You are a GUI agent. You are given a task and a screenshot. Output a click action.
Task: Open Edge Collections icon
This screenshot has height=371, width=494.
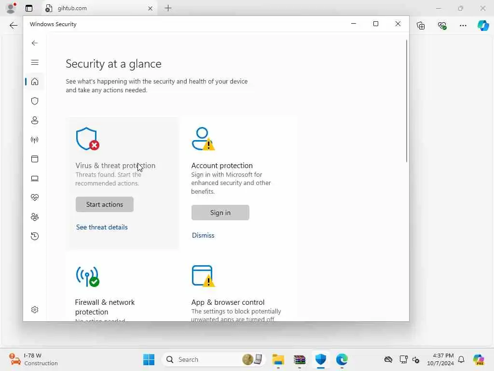[x=421, y=26]
